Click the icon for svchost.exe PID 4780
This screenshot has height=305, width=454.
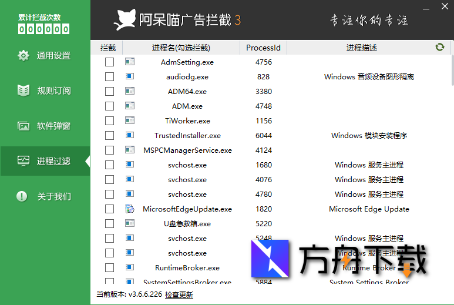[x=130, y=193]
